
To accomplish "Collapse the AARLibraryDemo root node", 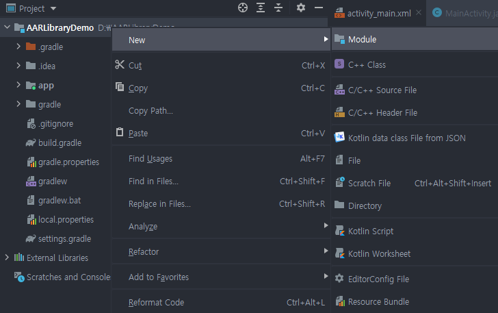I will [8, 27].
